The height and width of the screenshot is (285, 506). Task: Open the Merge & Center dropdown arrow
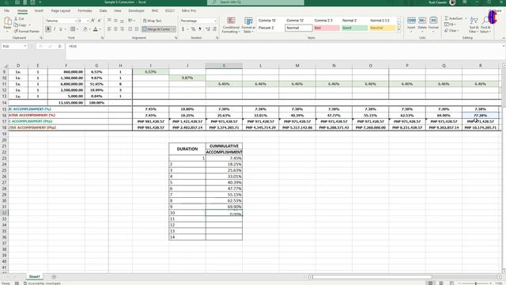[x=174, y=29]
